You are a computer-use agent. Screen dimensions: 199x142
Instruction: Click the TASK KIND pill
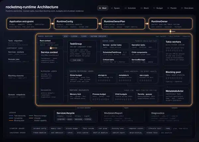coord(77,60)
